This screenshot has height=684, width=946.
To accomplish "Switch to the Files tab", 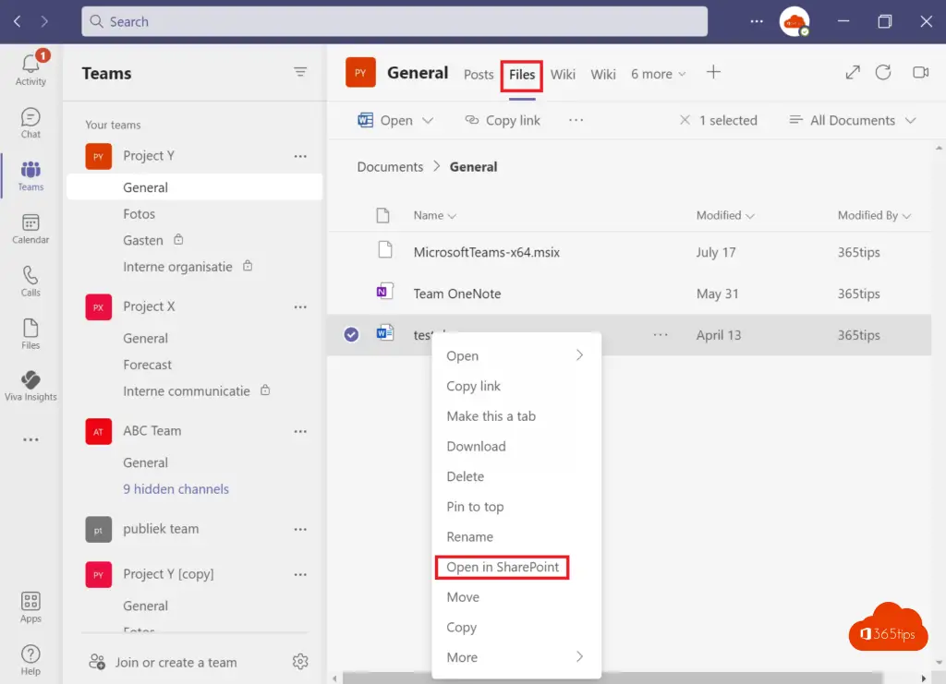I will point(522,75).
